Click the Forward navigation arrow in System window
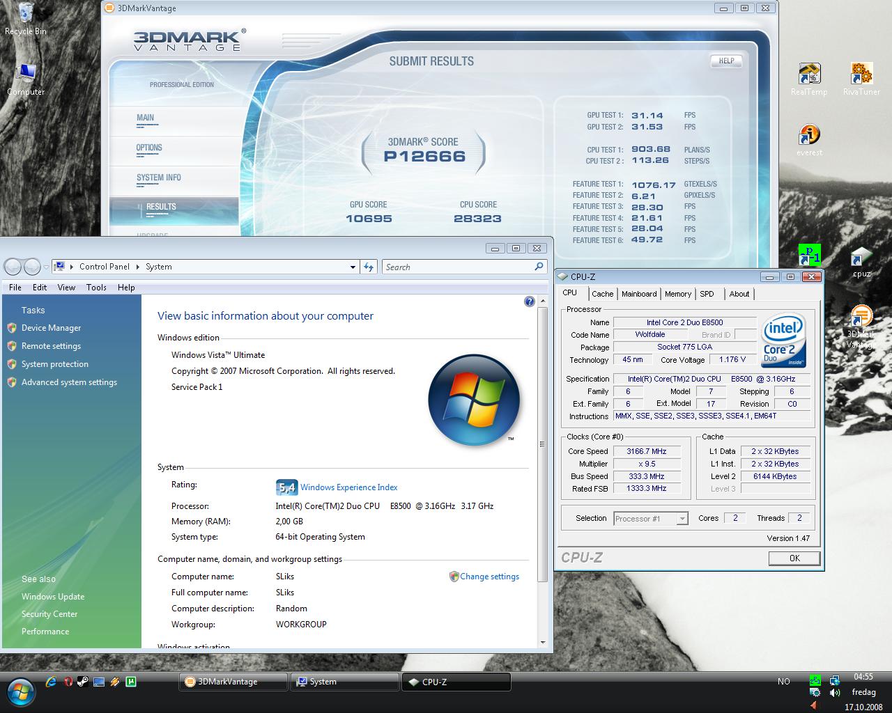This screenshot has width=892, height=713. click(32, 267)
